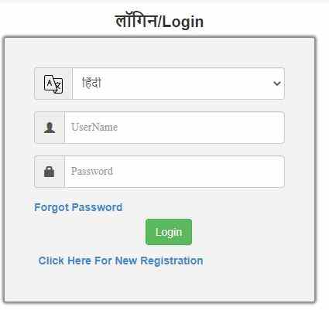This screenshot has width=329, height=310.
Task: Click the Password placeholder text
Action: tap(92, 171)
